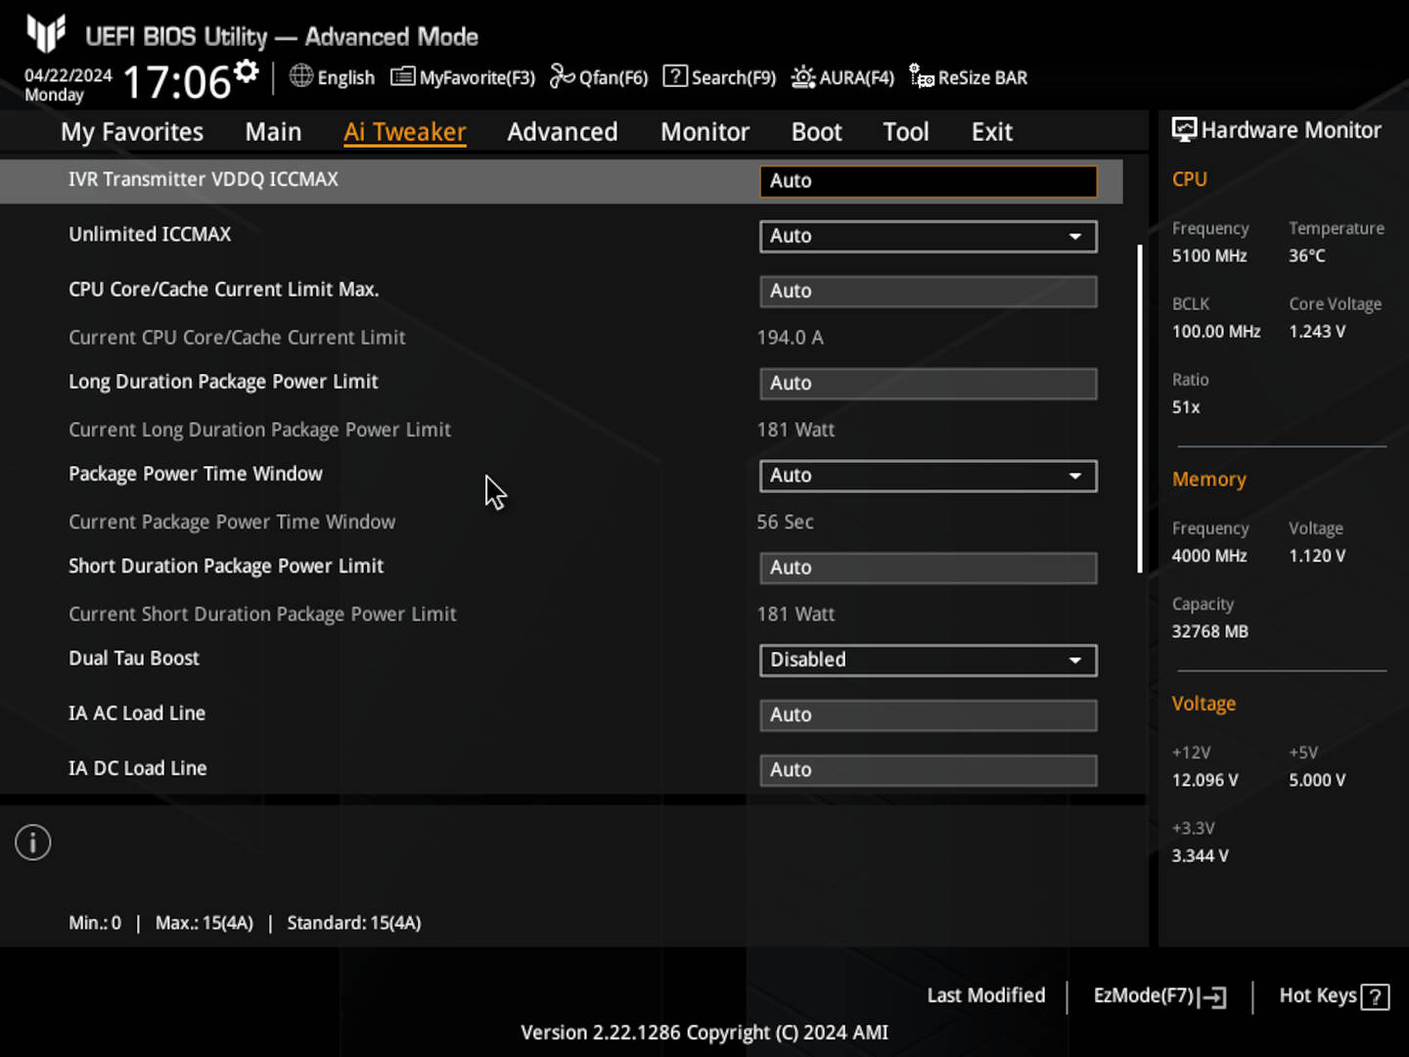Expand the Dual Tau Boost dropdown
Viewport: 1409px width, 1057px height.
click(928, 660)
